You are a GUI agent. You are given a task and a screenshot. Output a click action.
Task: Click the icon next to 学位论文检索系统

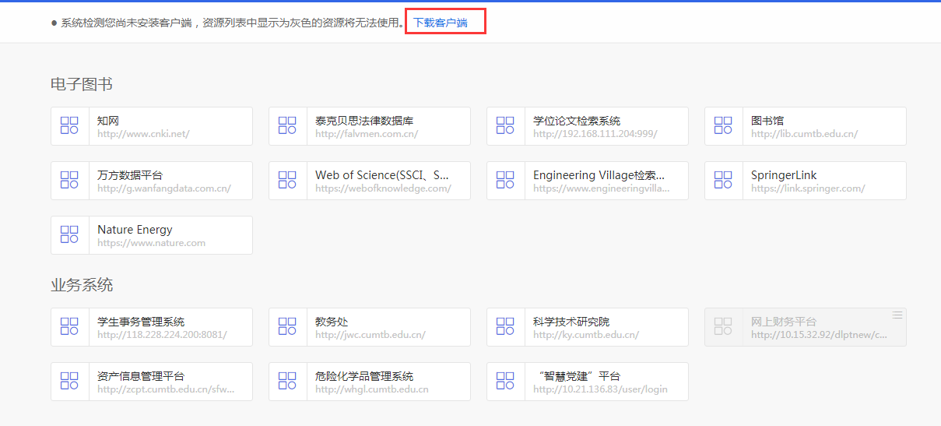[x=505, y=126]
